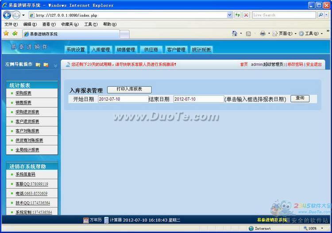Click the 技术QQ:1374536564 link
Screen dimensions: 332x233
coord(33,203)
